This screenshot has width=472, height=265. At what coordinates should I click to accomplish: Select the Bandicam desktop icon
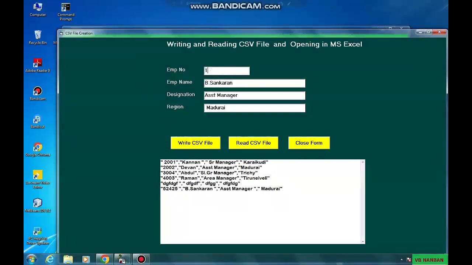[38, 93]
